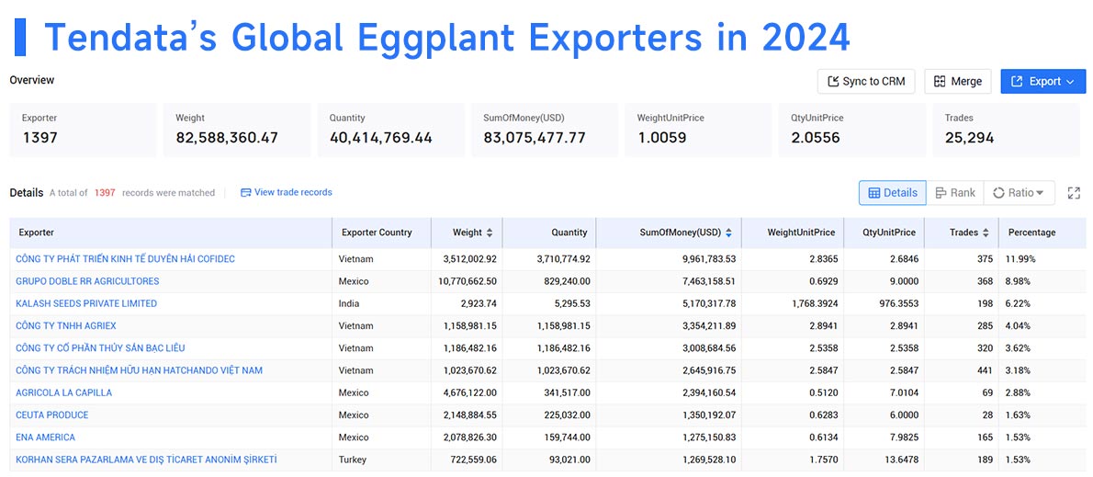Viewport: 1093px width, 477px height.
Task: Click the Overview section label
Action: tap(32, 80)
